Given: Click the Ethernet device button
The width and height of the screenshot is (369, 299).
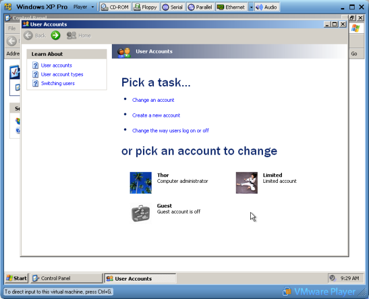Looking at the screenshot, I should tap(231, 7).
